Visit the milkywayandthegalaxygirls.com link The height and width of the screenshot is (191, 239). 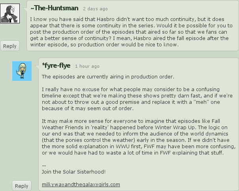pyautogui.click(x=81, y=184)
